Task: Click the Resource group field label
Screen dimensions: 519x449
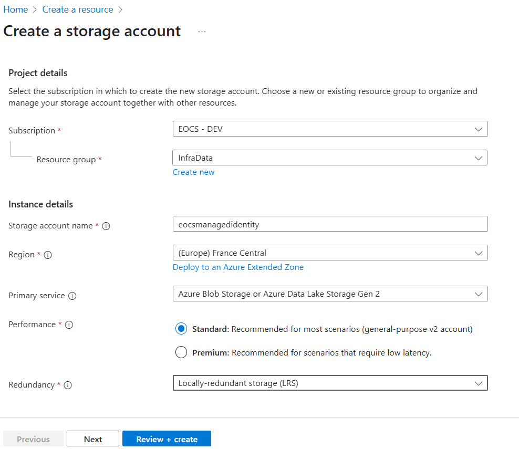Action: [x=66, y=160]
